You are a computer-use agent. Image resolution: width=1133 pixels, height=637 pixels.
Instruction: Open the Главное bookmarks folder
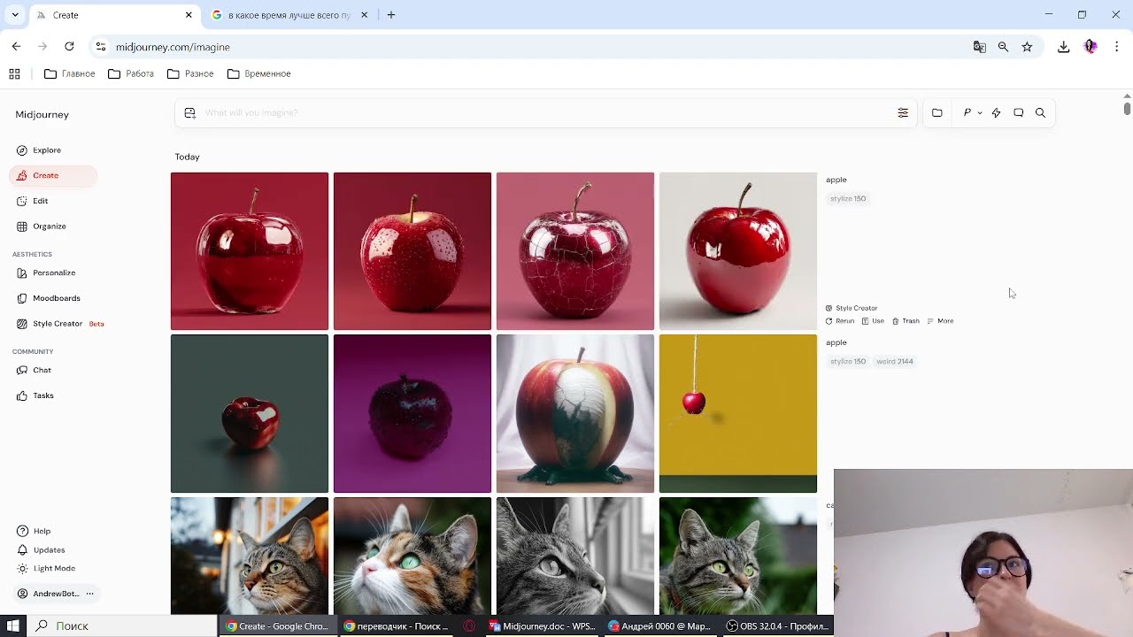click(70, 73)
